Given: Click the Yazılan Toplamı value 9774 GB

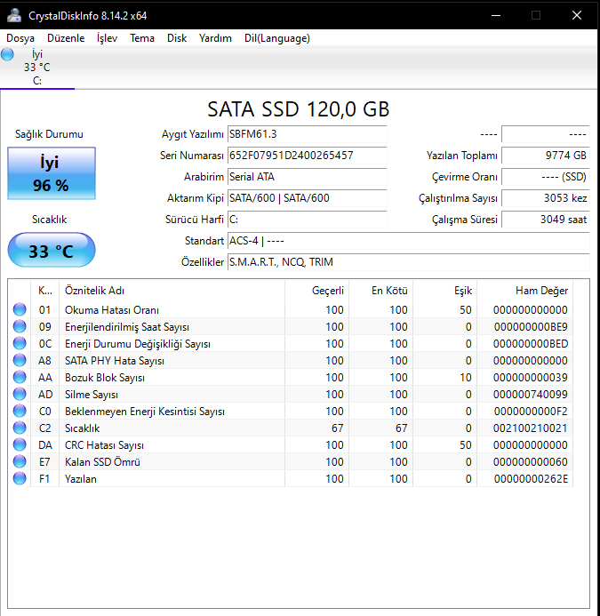Looking at the screenshot, I should coord(546,156).
